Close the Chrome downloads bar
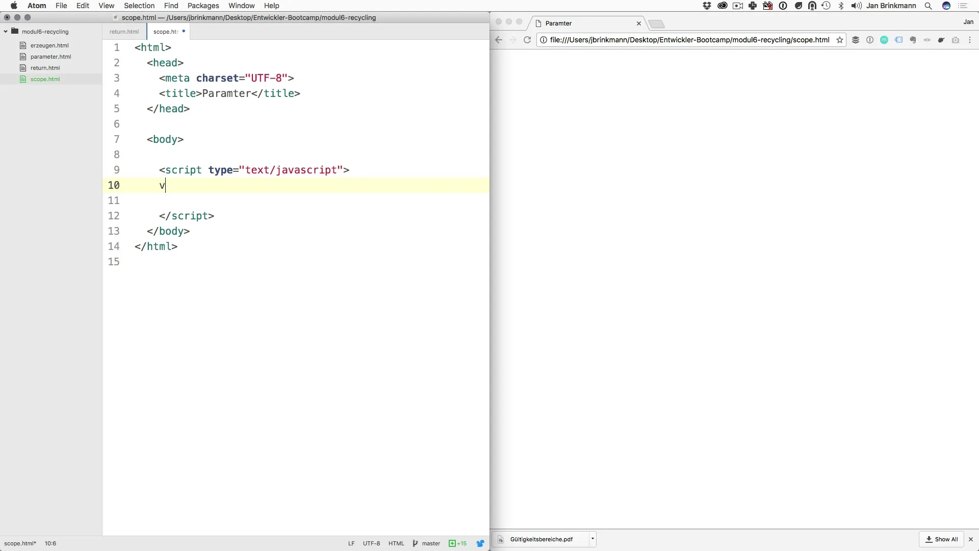This screenshot has height=551, width=979. 970,539
